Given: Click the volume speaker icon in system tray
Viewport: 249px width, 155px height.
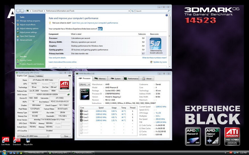Looking at the screenshot, I should coord(238,153).
